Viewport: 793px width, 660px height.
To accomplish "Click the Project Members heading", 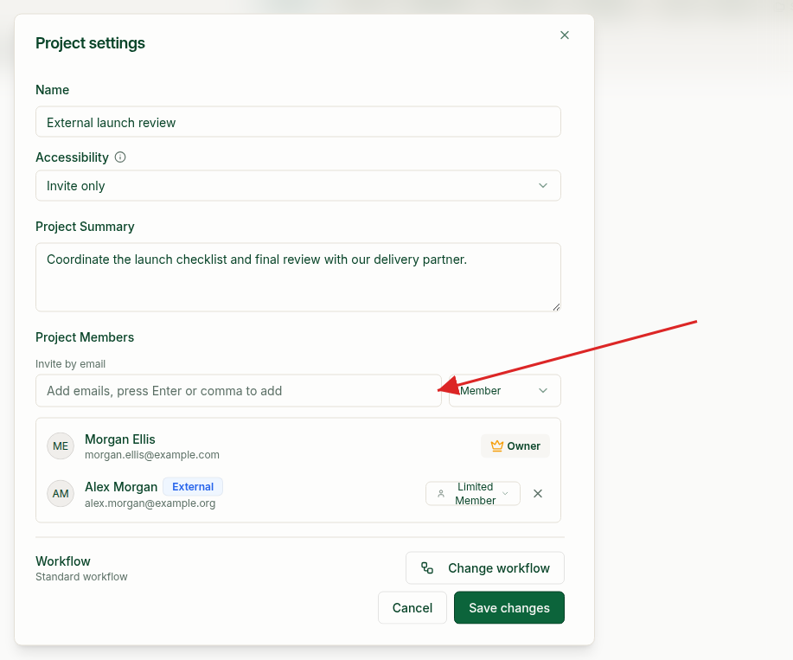I will 85,337.
